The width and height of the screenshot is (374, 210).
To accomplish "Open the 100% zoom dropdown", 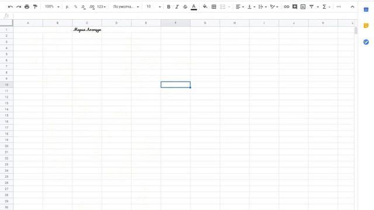I will click(x=52, y=6).
